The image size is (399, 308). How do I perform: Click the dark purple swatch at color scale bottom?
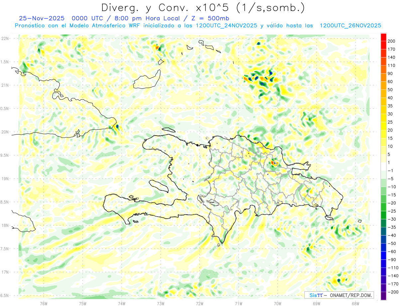pyautogui.click(x=383, y=296)
